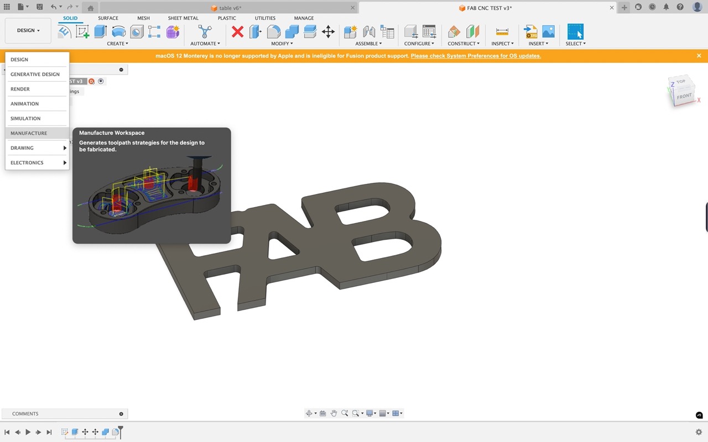Open the Design workspace dropdown
The image size is (708, 442).
click(28, 30)
